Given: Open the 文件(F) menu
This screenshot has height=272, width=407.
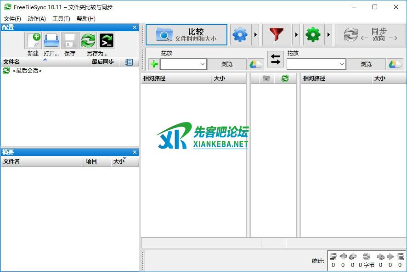Looking at the screenshot, I should [12, 19].
